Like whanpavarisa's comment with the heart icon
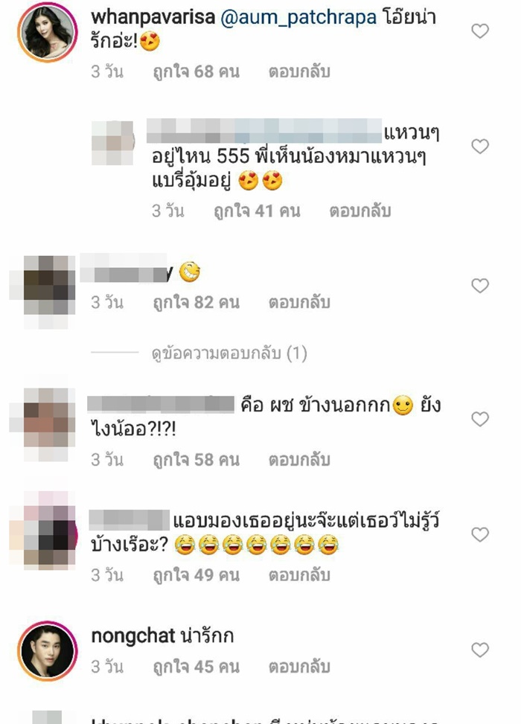The height and width of the screenshot is (724, 521). (x=480, y=31)
